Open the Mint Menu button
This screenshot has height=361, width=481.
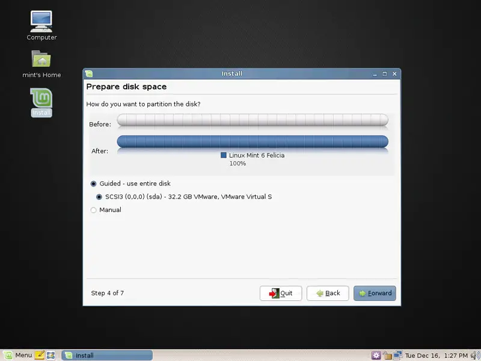[x=18, y=355]
